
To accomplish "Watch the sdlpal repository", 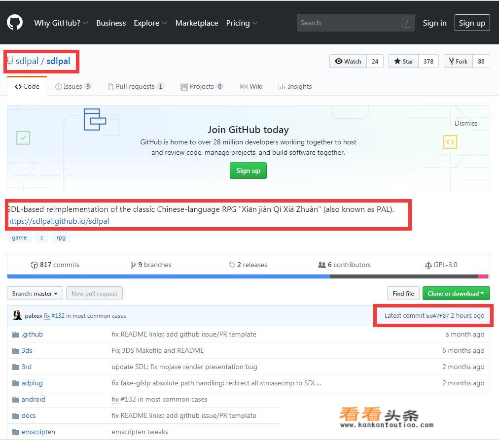I will click(x=348, y=61).
